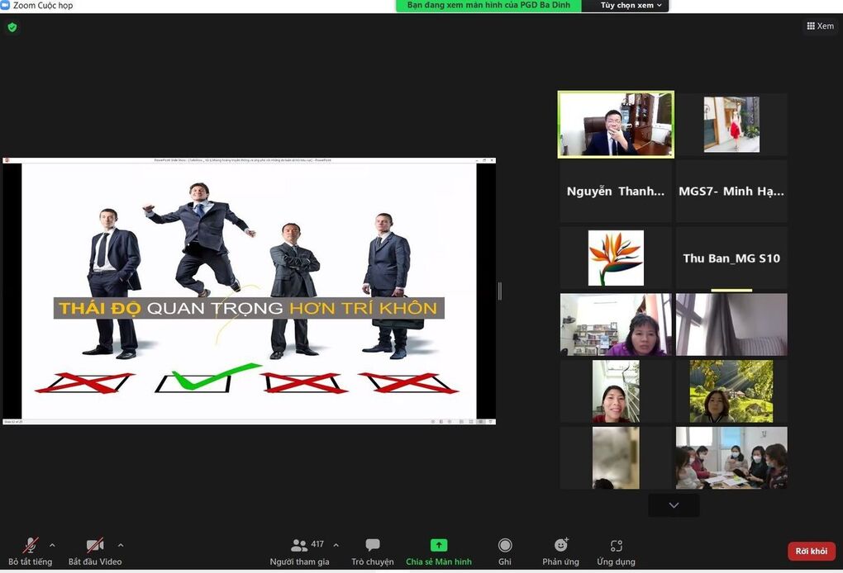Open the Ứng dụng apps panel
Image resolution: width=843 pixels, height=573 pixels.
tap(616, 551)
